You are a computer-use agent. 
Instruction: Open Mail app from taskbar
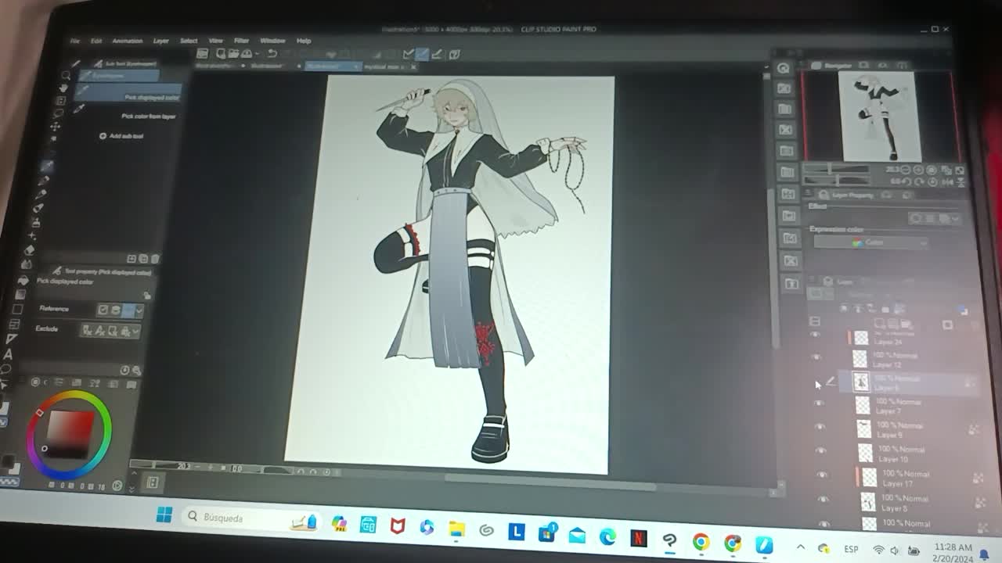point(577,536)
